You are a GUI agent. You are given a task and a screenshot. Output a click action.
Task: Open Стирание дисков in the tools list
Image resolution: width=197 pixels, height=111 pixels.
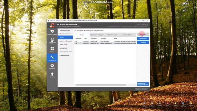(64, 55)
